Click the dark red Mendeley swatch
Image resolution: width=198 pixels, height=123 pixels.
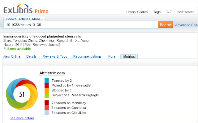click(x=47, y=103)
